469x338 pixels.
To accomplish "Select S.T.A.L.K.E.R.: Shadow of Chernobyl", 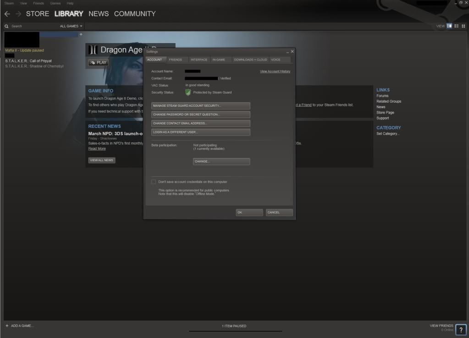I will click(34, 66).
